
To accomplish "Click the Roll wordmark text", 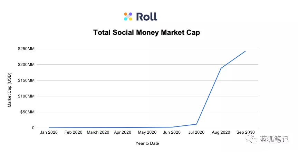I will 146,17.
